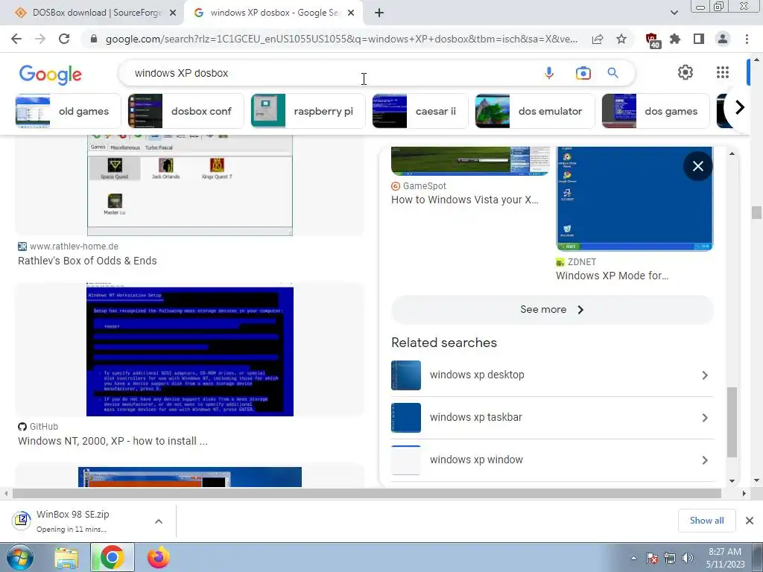Close the downloads bar

pos(750,521)
